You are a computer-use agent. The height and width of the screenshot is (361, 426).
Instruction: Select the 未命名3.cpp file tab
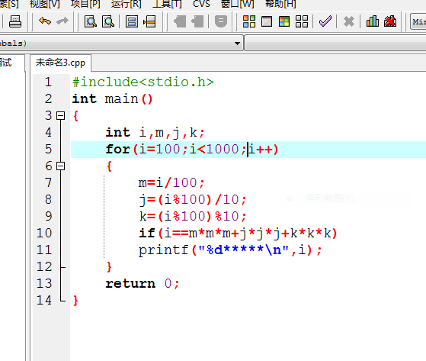(x=60, y=63)
